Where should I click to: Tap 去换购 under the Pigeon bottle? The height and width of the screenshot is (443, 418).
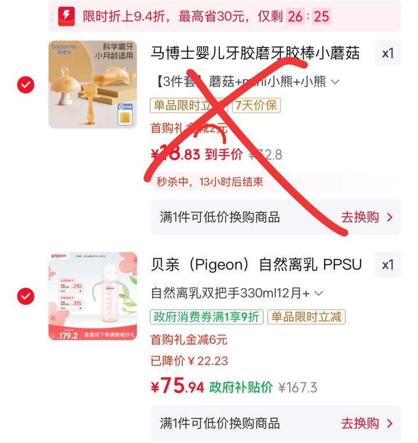(360, 423)
